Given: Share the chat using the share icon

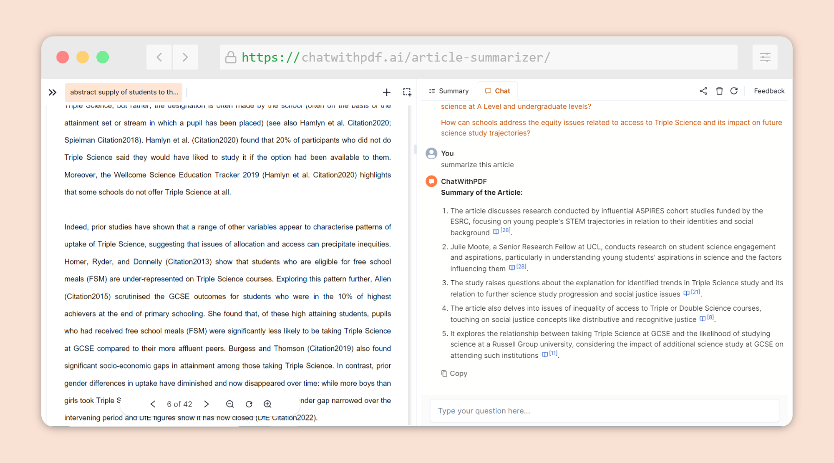Looking at the screenshot, I should (703, 91).
